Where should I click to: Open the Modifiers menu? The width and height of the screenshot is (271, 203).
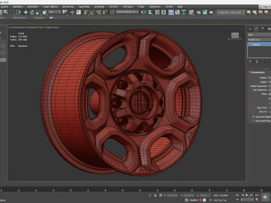click(x=18, y=7)
